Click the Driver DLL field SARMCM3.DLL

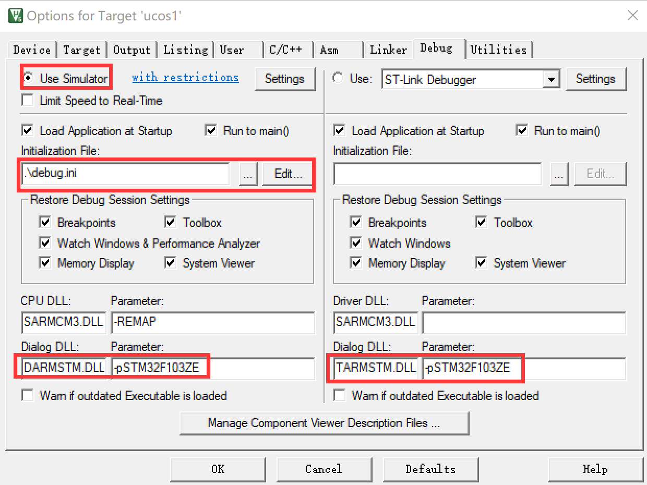(375, 323)
